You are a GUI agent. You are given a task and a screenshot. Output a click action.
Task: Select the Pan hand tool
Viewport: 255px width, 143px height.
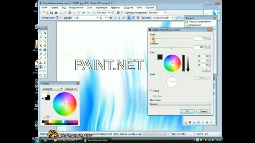(45, 46)
